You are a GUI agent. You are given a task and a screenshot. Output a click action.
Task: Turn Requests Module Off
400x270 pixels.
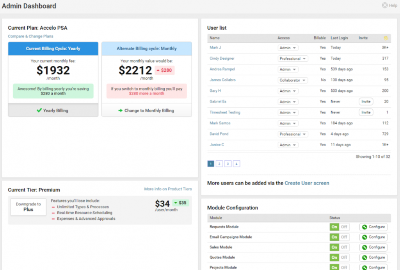coord(344,227)
